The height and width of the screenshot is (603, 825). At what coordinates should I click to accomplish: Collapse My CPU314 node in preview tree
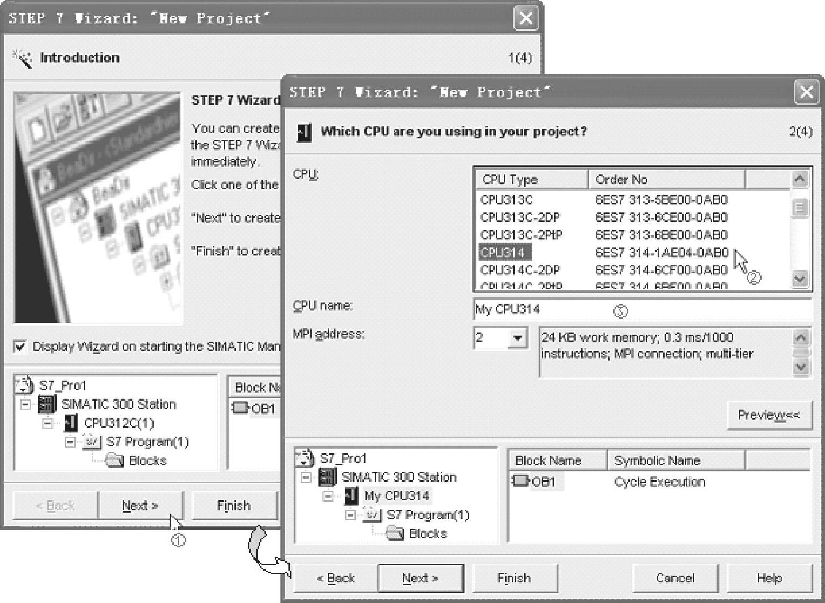[328, 496]
